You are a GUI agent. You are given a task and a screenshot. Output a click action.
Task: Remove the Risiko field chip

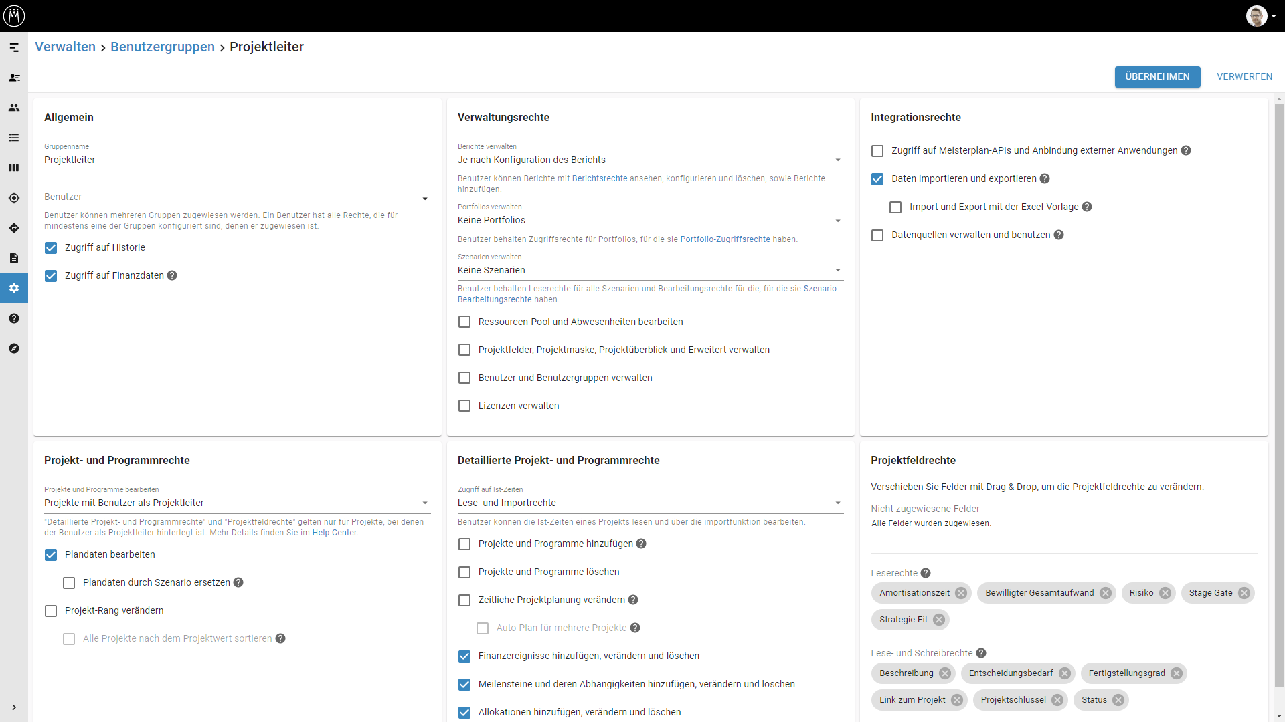pos(1165,593)
